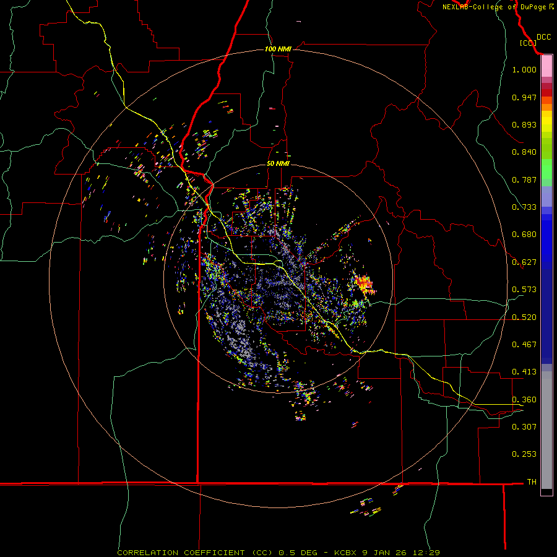The height and width of the screenshot is (557, 557).
Task: Click the DCC label above color scale
Action: click(543, 37)
